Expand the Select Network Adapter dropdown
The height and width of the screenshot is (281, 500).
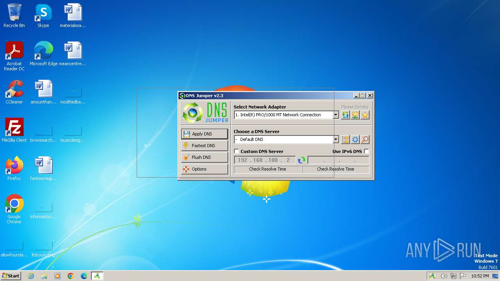click(336, 115)
